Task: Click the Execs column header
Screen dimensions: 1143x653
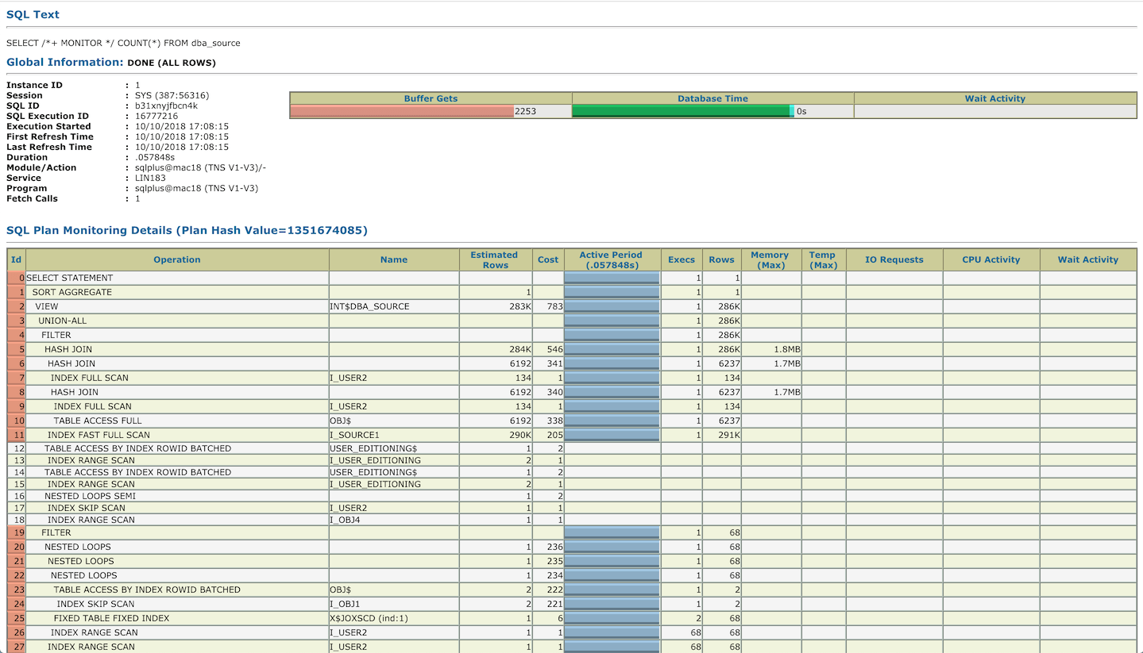Action: (682, 259)
